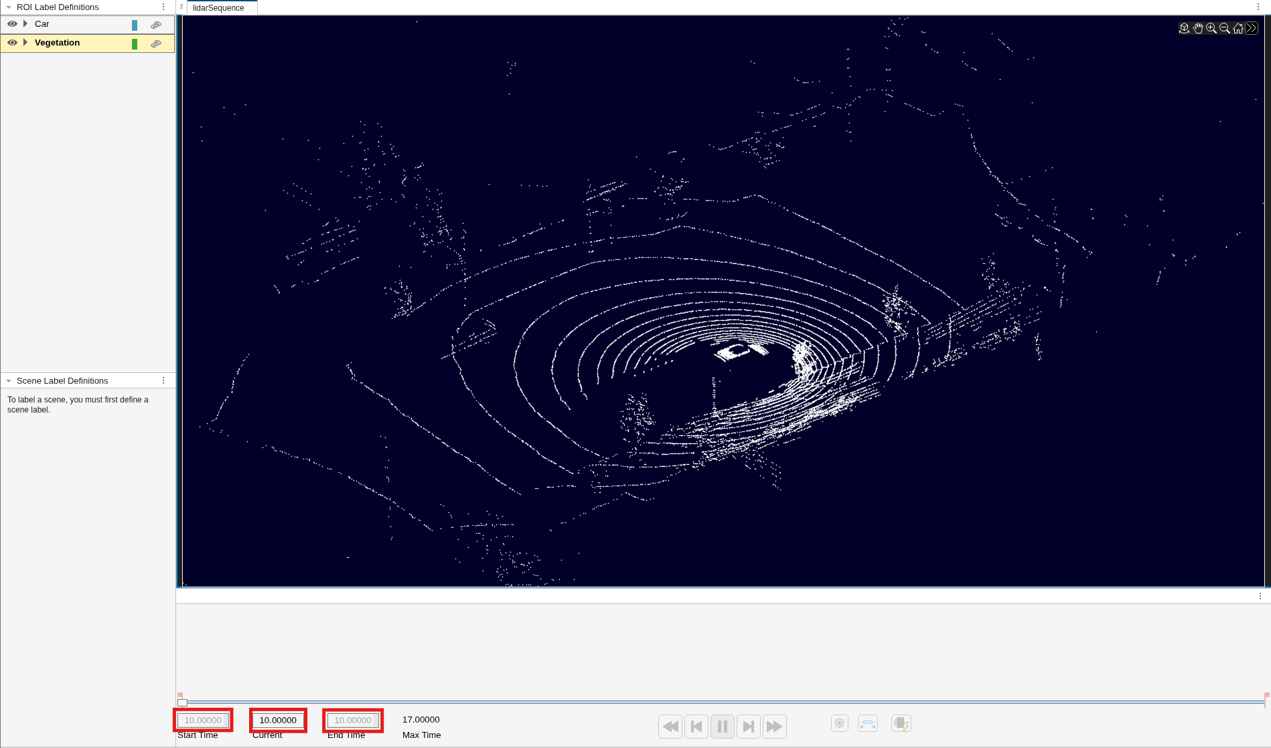Open playback settings gear
This screenshot has width=1271, height=748.
(840, 723)
